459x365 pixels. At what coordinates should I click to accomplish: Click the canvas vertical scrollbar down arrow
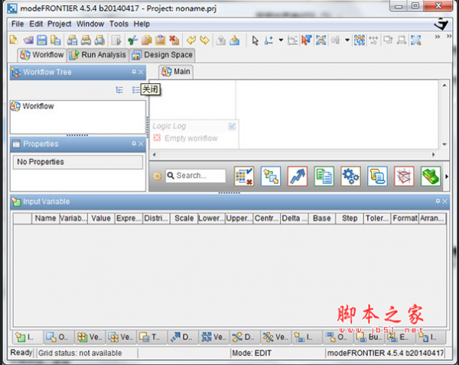pos(444,144)
